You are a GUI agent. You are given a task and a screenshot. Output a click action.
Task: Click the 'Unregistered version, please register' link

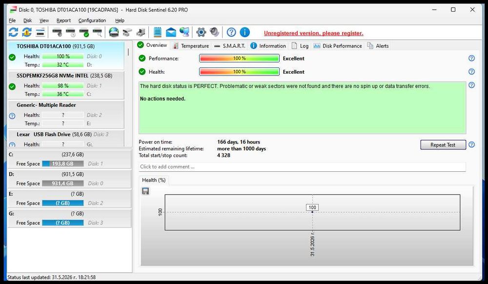[x=313, y=33]
